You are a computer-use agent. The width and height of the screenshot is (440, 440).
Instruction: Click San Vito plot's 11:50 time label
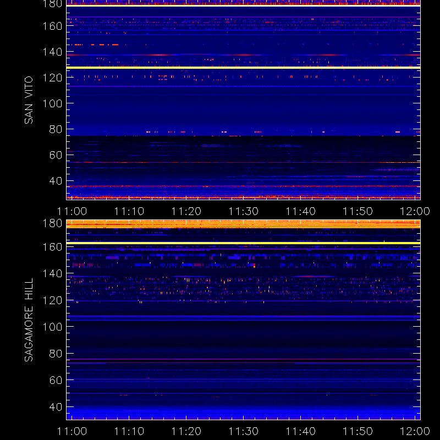358,211
